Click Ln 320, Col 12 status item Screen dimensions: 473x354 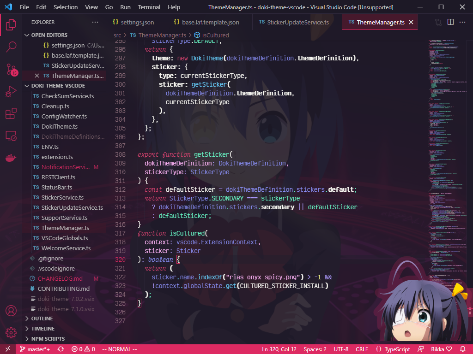click(x=279, y=349)
